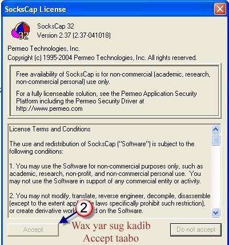This screenshot has height=245, width=229.
Task: Click the empty scrollbar track below the thumb
Action: coord(215,176)
